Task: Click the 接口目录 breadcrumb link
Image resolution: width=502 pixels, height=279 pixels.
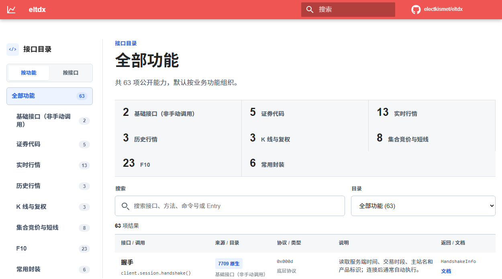Action: (126, 43)
